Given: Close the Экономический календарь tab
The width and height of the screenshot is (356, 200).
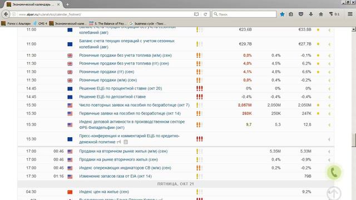Looking at the screenshot, I should [58, 4].
